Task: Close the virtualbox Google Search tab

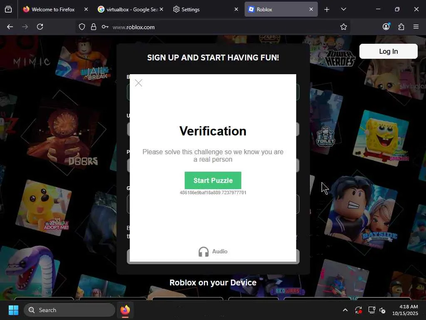Action: click(161, 9)
